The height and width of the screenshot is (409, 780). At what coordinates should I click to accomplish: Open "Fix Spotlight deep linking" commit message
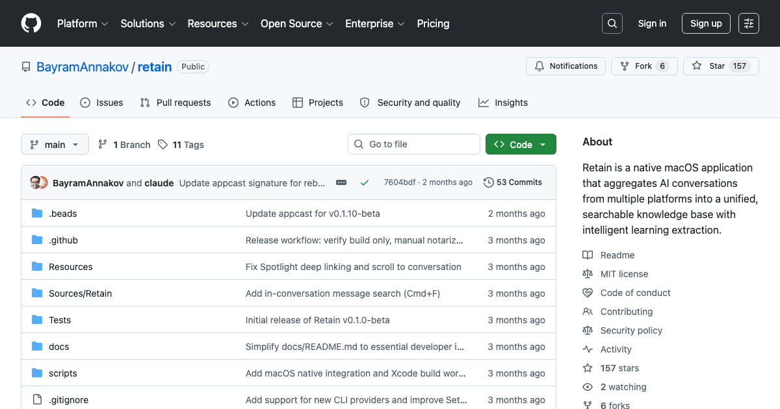(x=354, y=267)
